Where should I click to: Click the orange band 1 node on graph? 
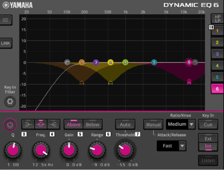coord(82,62)
